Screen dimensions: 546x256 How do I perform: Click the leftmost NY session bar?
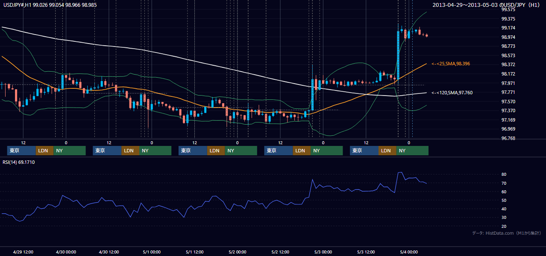tap(70, 151)
